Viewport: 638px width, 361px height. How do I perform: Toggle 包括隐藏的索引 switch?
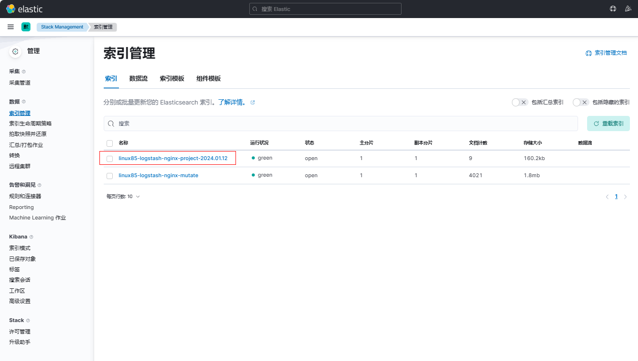tap(580, 103)
